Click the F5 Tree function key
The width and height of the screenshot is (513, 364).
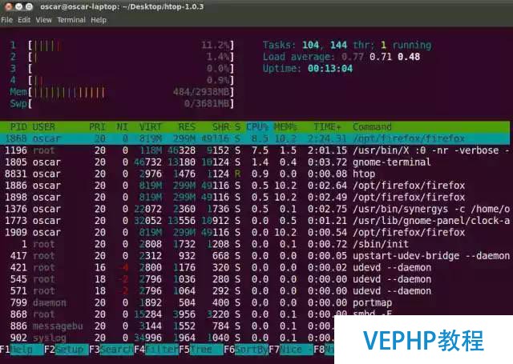[201, 350]
